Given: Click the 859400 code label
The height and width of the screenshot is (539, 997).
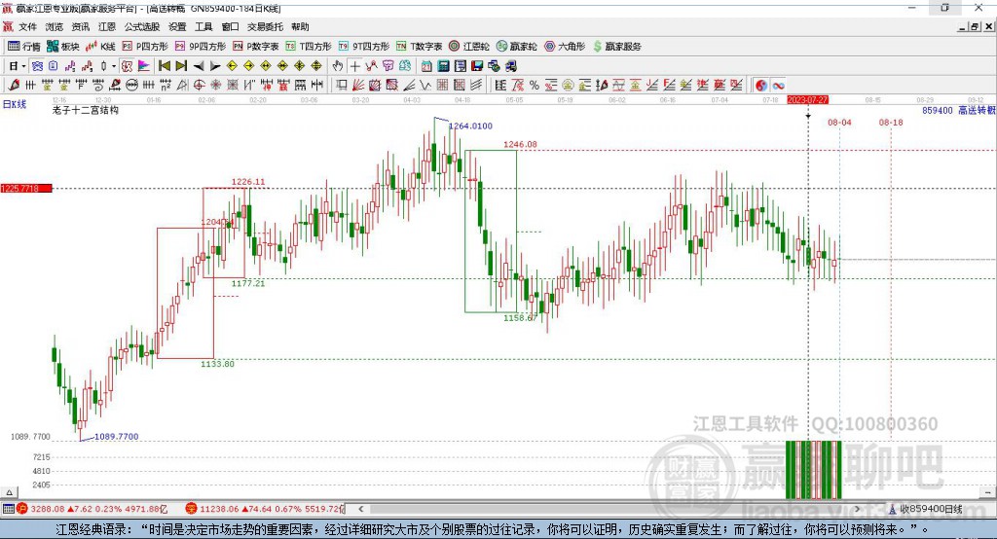Looking at the screenshot, I should pos(938,111).
